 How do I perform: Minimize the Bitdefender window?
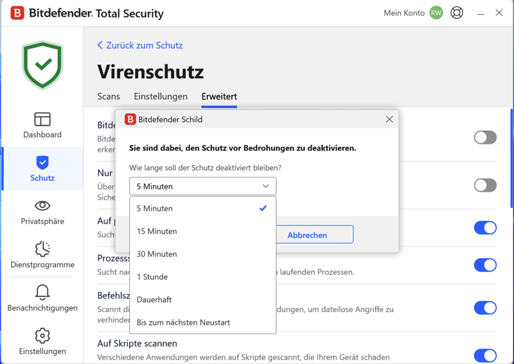coord(481,13)
